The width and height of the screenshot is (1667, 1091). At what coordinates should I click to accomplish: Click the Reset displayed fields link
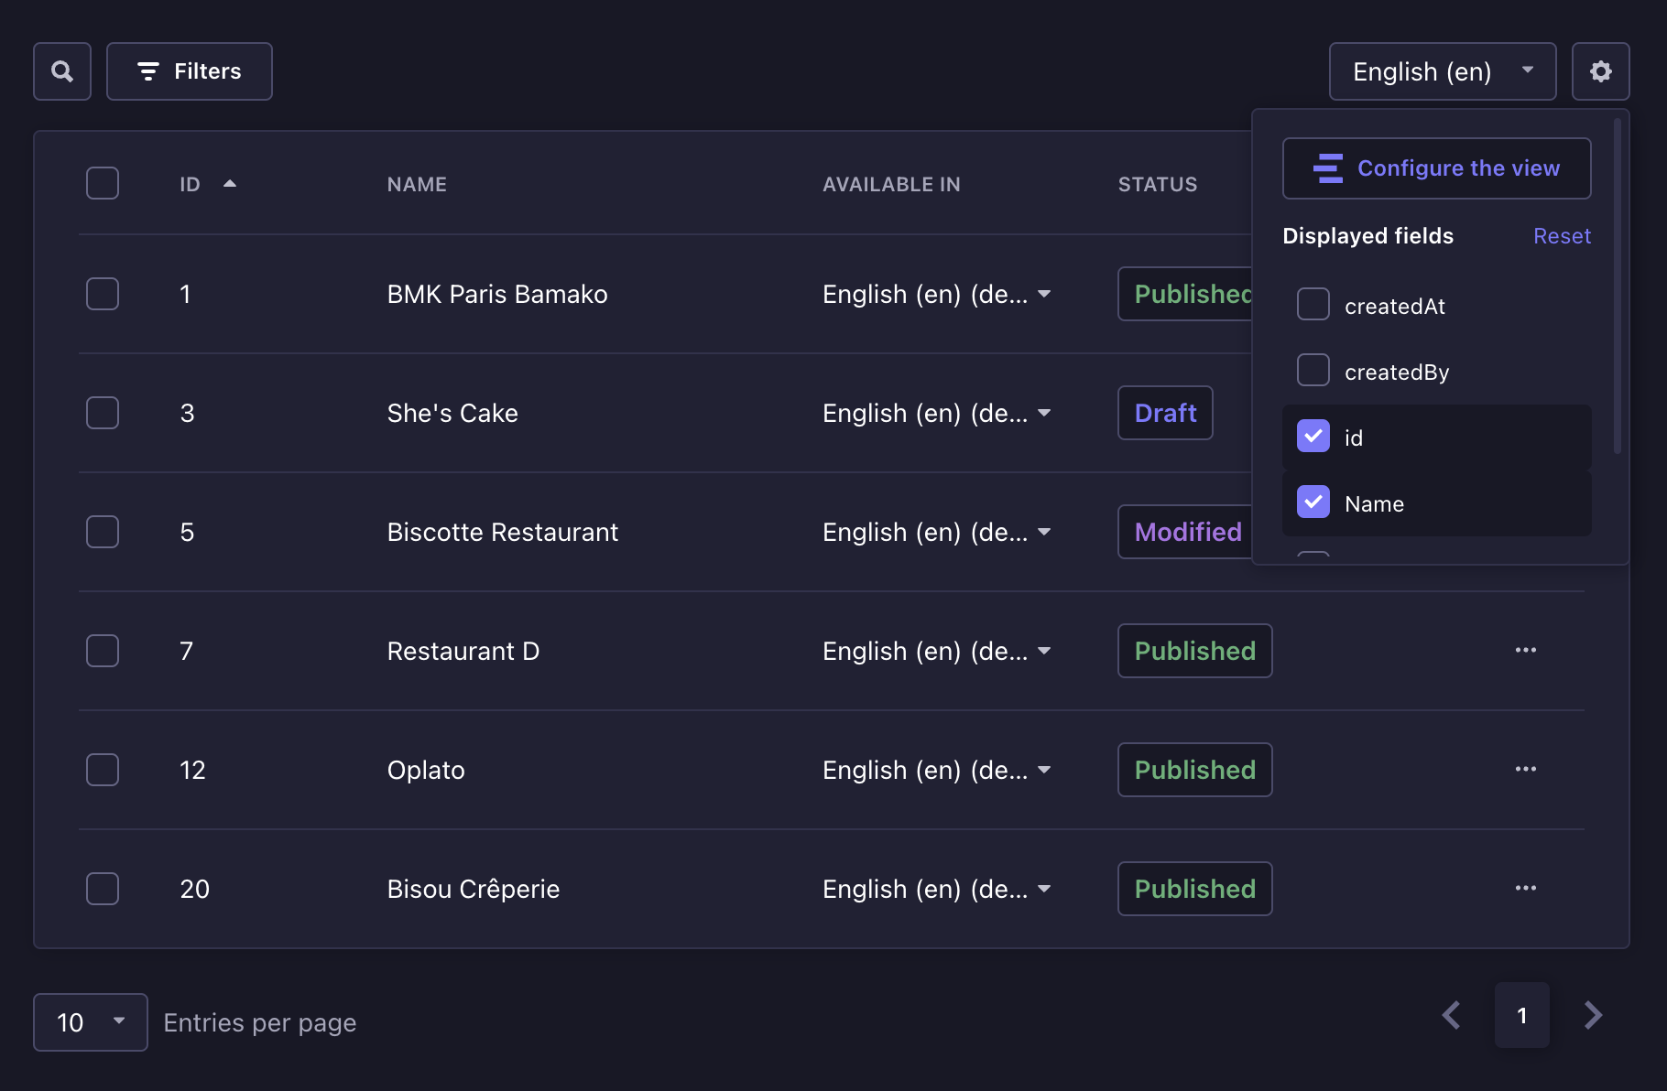[x=1561, y=235]
